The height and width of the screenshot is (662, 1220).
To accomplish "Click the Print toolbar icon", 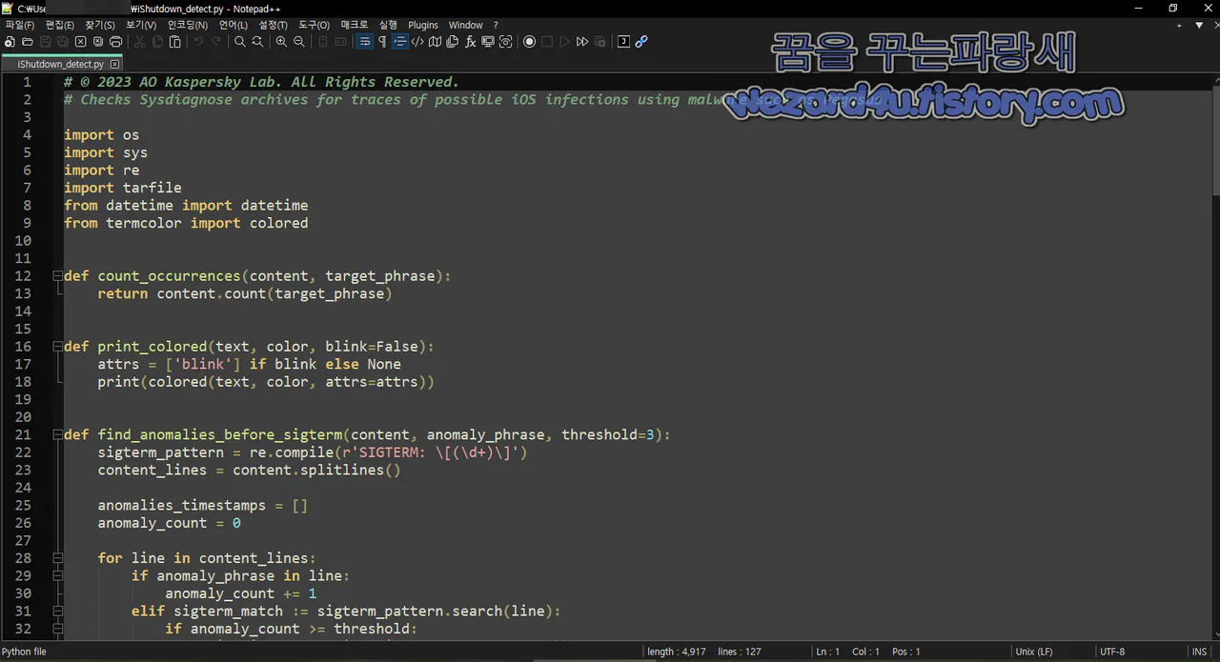I will [115, 41].
